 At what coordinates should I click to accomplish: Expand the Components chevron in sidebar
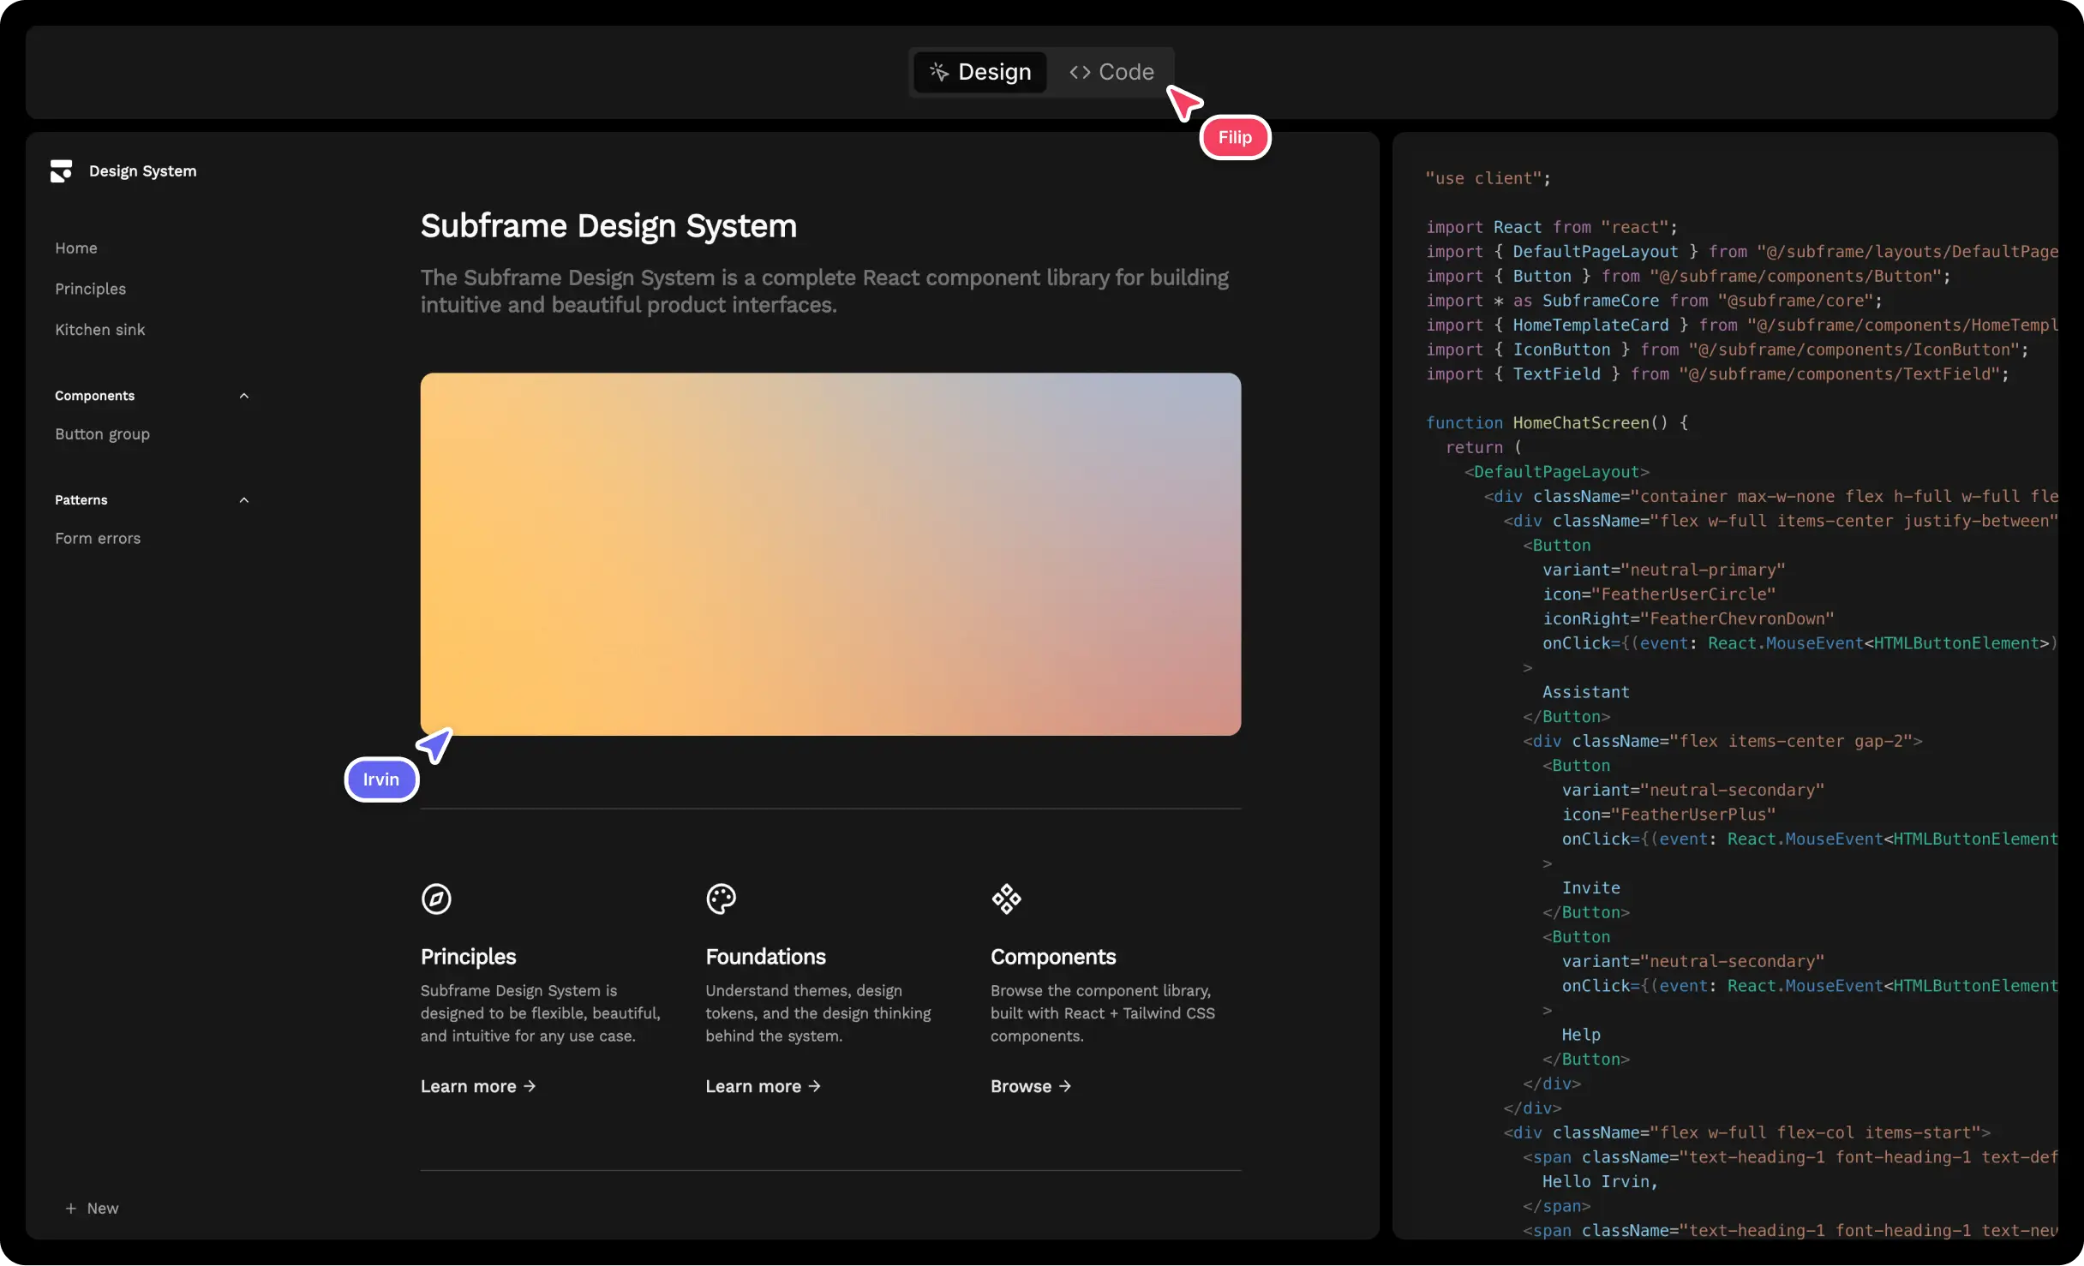[x=244, y=395]
